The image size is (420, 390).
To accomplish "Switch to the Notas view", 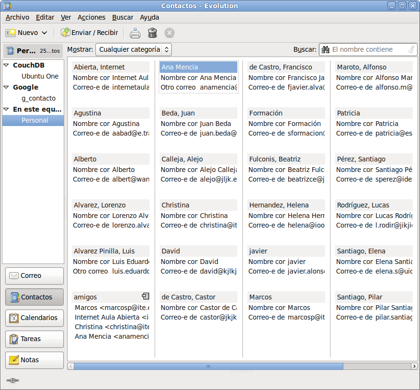I will (x=35, y=360).
